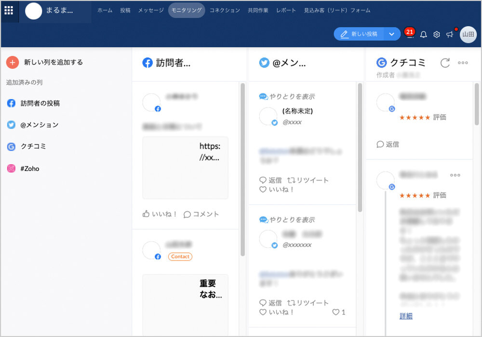This screenshot has width=482, height=337.
Task: Select @メンション in sidebar
Action: [40, 125]
